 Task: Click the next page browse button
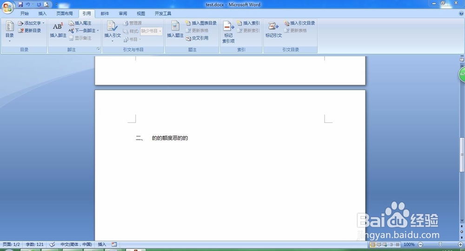(462, 237)
